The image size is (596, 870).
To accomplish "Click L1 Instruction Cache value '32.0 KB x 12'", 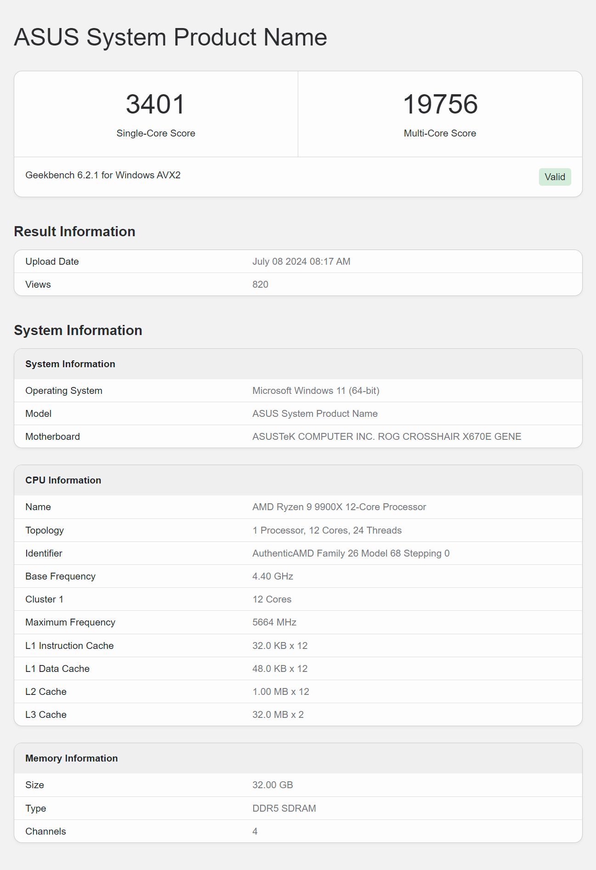I will (280, 646).
